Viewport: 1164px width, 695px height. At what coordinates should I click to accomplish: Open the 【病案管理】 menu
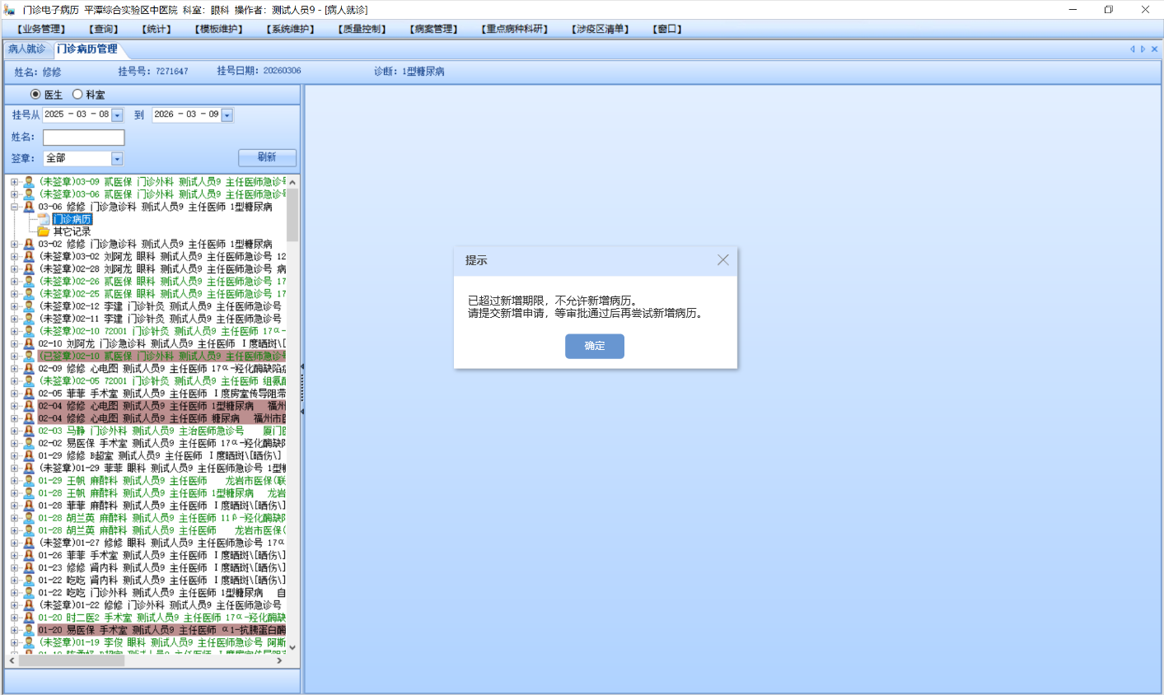[434, 29]
